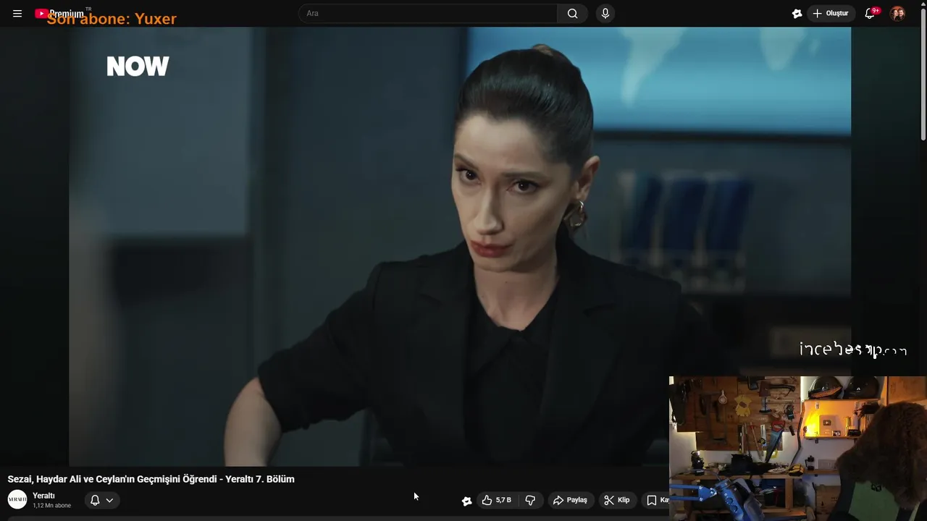Click the sparkle icon beside Oluştur

point(797,14)
